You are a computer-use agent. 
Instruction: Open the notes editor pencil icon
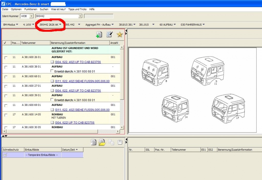(110, 35)
